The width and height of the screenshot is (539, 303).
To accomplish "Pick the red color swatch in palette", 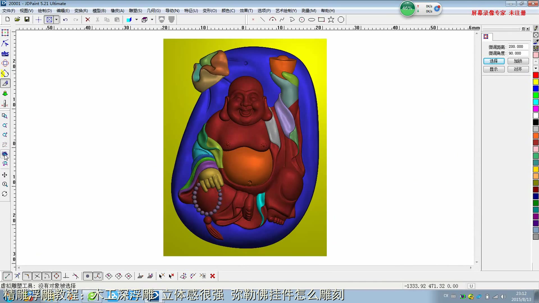I will [536, 75].
